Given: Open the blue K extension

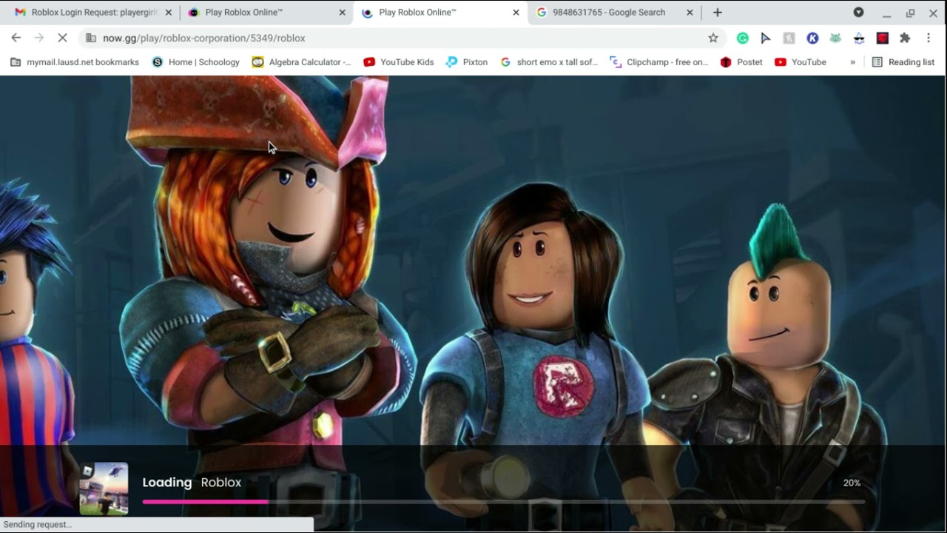Looking at the screenshot, I should 812,38.
